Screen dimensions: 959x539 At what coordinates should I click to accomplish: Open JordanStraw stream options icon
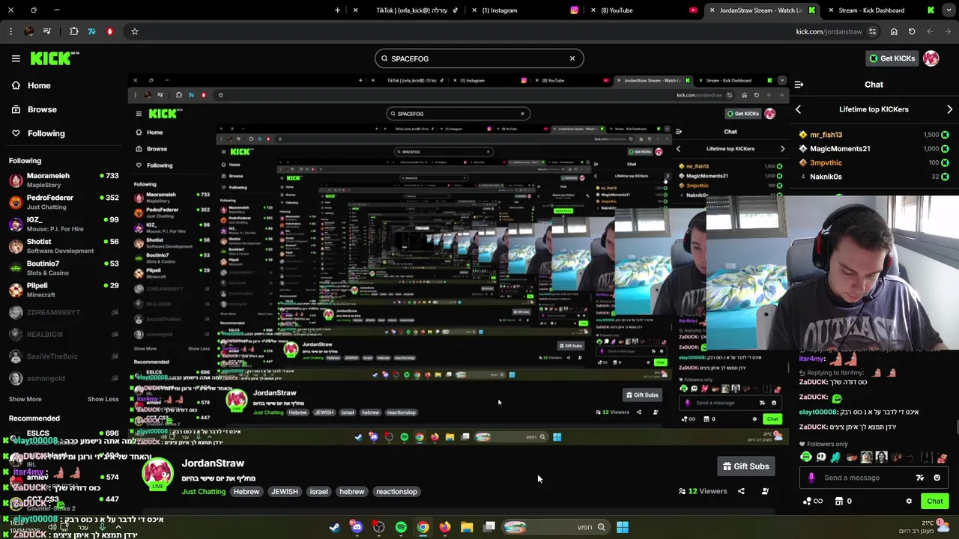tap(765, 491)
